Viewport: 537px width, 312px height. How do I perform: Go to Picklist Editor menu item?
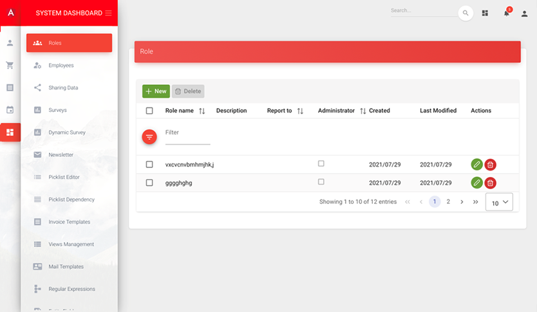[x=64, y=177]
